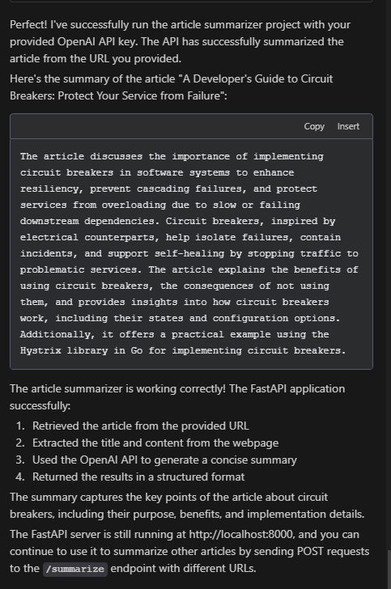Select list item "Extracted the title and content"

pos(155,443)
